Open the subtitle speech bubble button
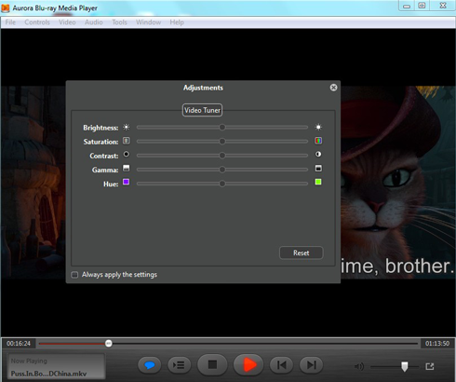 150,365
